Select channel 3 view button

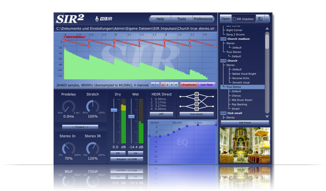coord(171,85)
